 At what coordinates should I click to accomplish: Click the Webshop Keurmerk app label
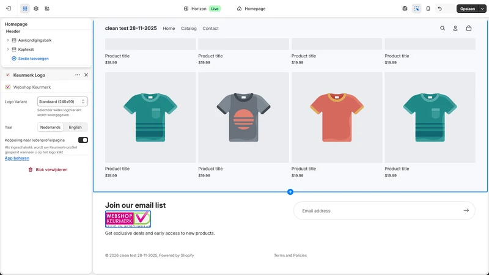click(32, 87)
